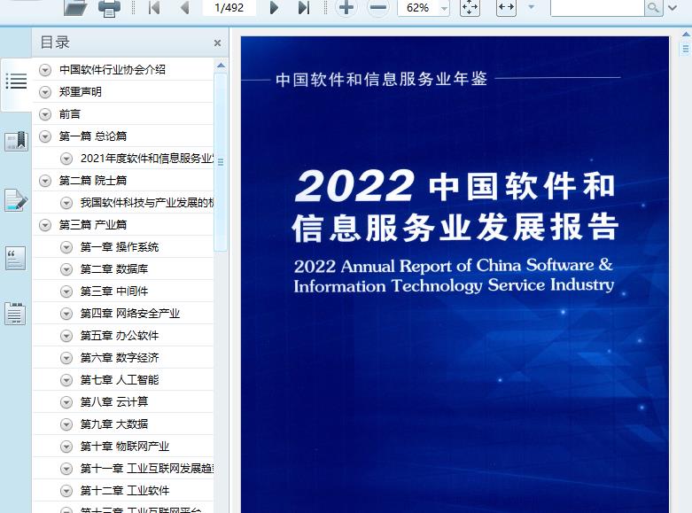Click the document cover page
Screen dimensions: 692x513
coord(455,274)
